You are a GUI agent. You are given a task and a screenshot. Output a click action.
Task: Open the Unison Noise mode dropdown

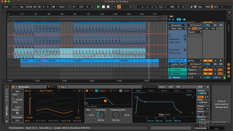click(x=203, y=109)
